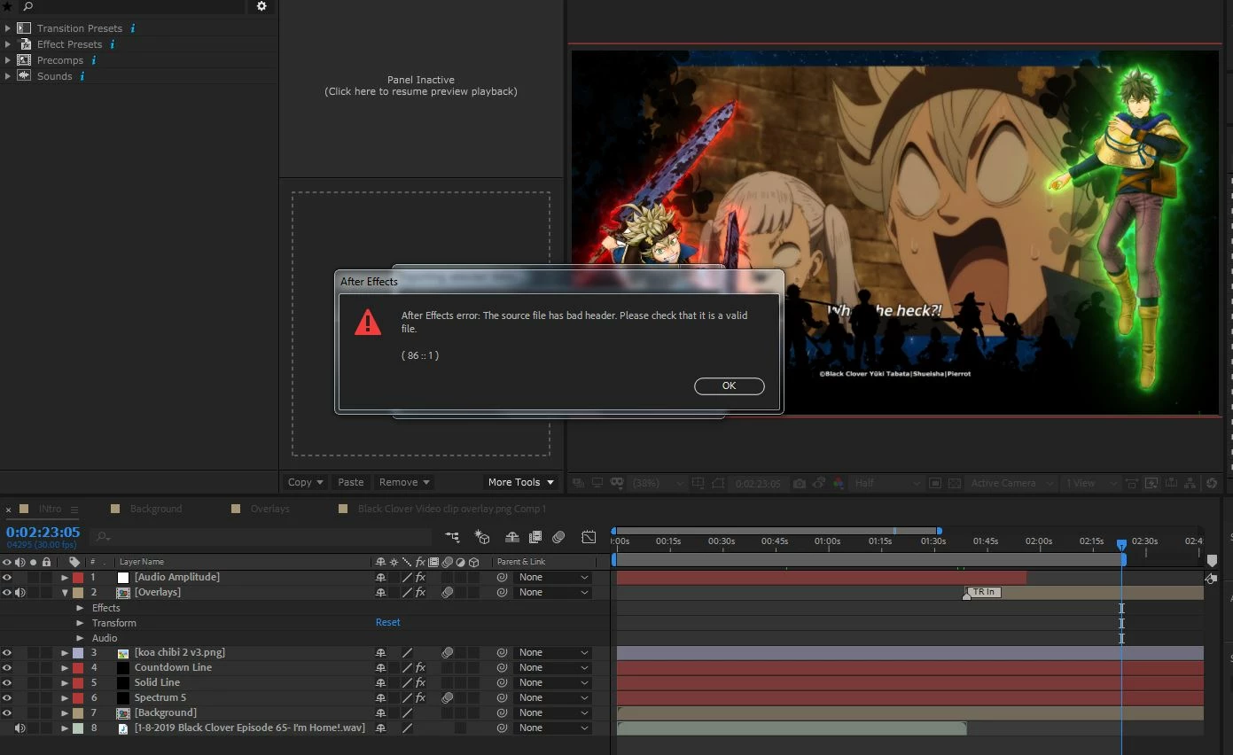
Task: Expand the Audio group under Overlays
Action: pos(80,637)
